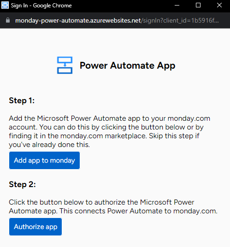Screen dimensions: 230x247
Task: Click the signIn client_id URL path
Action: coord(180,20)
